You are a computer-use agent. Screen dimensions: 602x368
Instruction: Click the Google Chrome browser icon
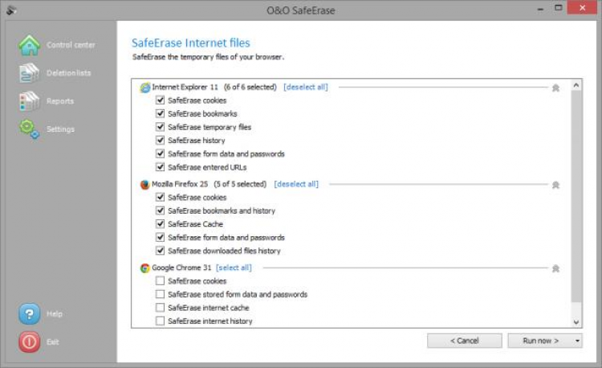(144, 268)
